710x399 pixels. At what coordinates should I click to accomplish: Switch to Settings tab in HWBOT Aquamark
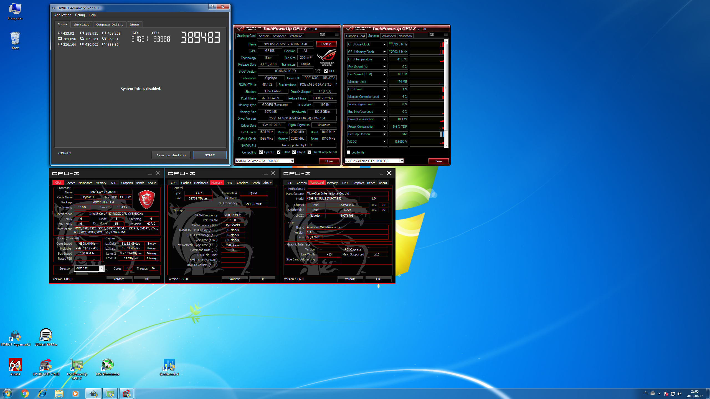82,24
